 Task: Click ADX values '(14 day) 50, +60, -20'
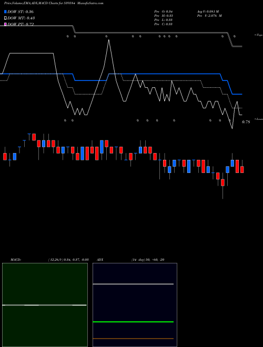148,260
